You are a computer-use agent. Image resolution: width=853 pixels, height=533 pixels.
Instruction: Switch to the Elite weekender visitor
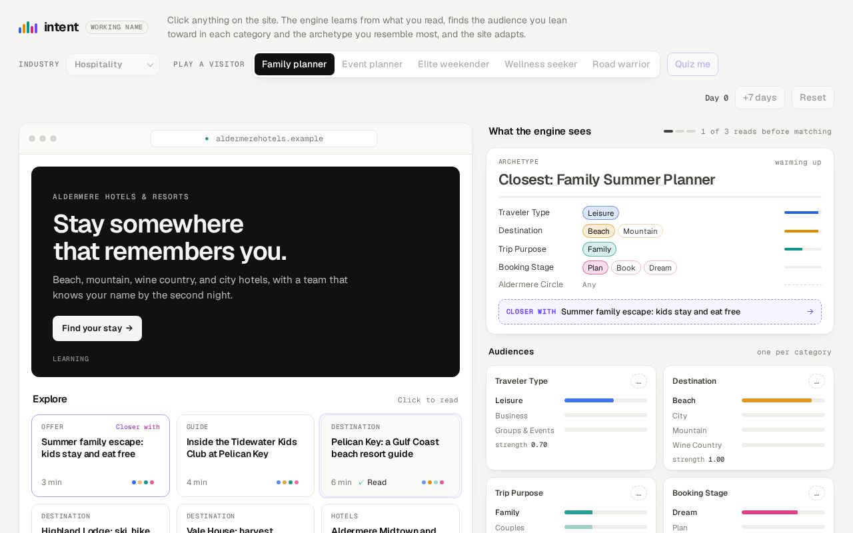click(x=453, y=65)
